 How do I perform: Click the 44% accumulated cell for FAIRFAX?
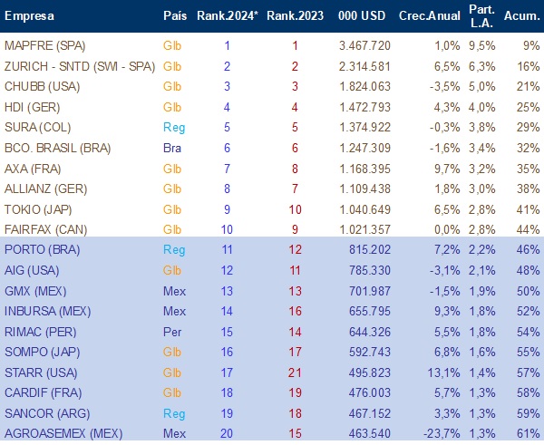(x=528, y=229)
